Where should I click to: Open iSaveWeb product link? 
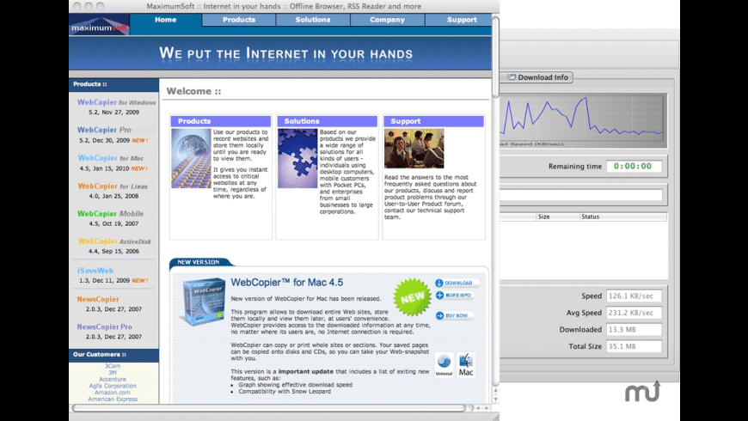pos(95,271)
